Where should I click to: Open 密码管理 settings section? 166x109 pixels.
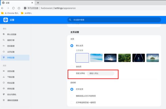tap(11, 46)
